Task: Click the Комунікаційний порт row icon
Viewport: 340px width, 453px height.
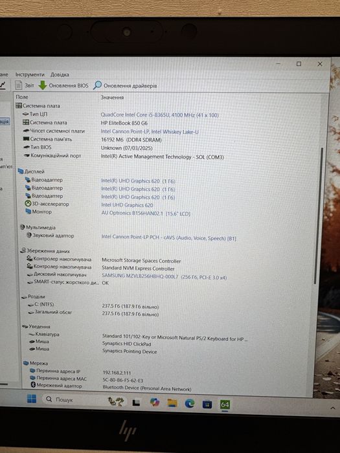Action: [x=27, y=155]
